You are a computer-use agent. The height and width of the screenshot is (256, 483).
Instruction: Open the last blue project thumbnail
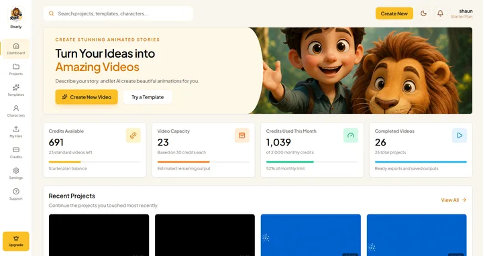point(417,235)
